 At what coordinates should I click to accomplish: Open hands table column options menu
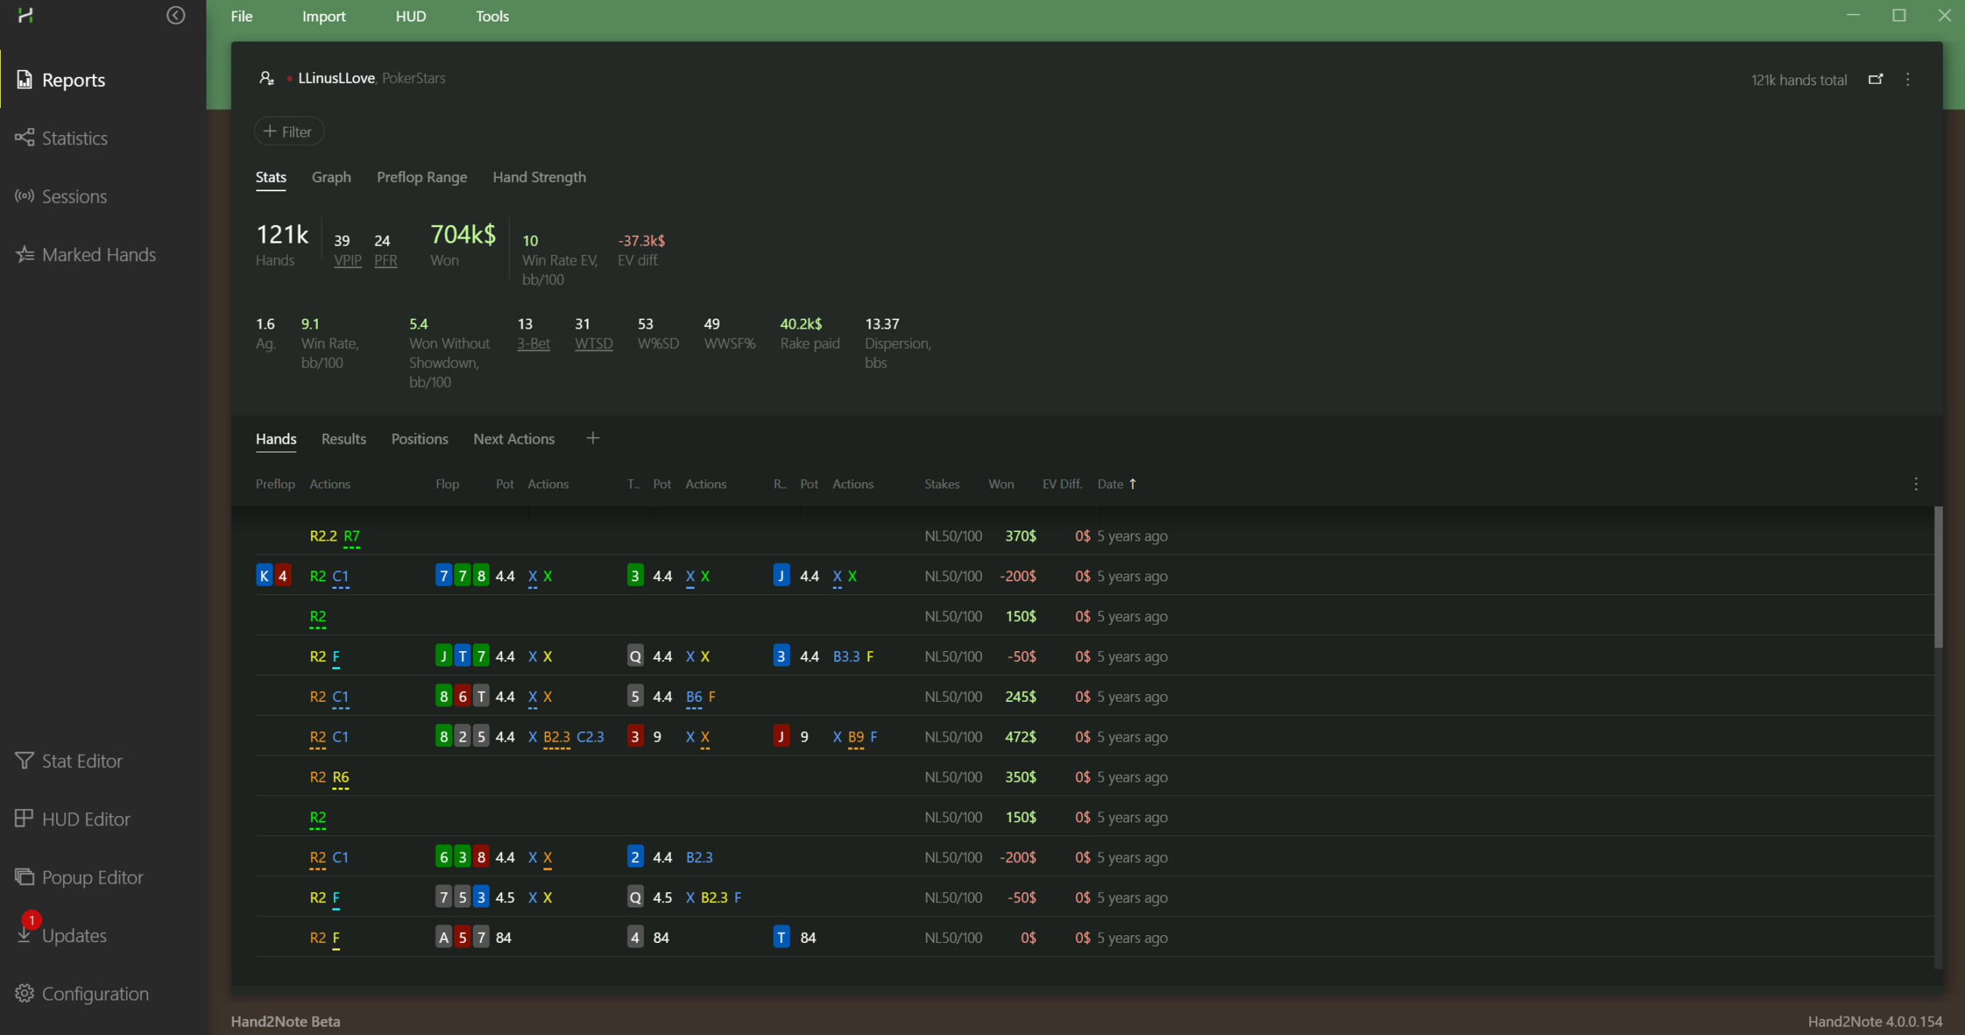click(1916, 484)
